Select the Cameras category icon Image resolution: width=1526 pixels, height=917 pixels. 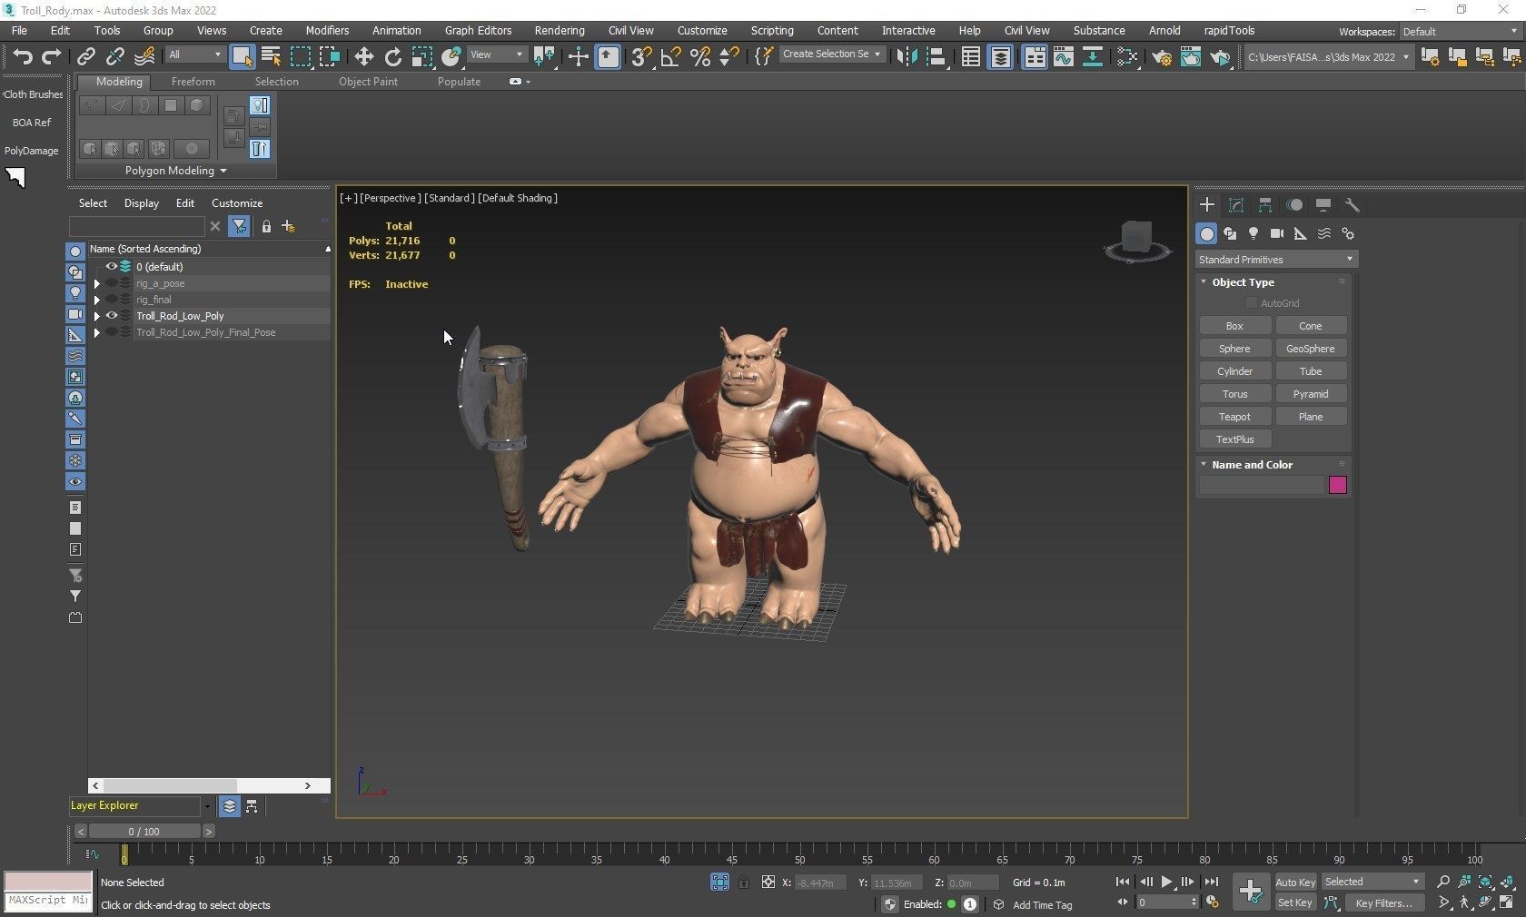(1277, 233)
